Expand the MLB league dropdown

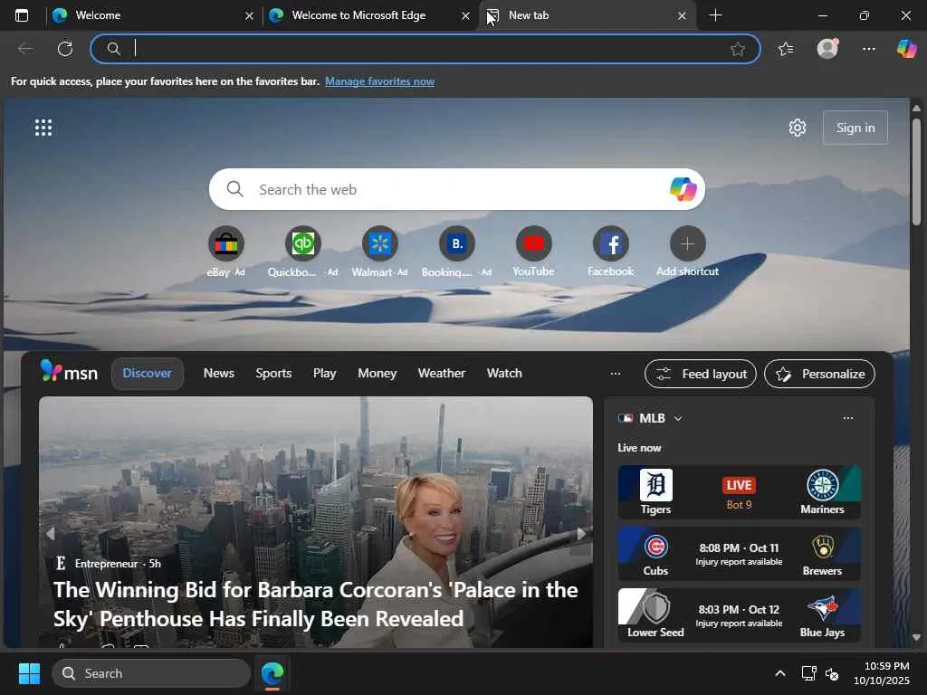point(678,418)
